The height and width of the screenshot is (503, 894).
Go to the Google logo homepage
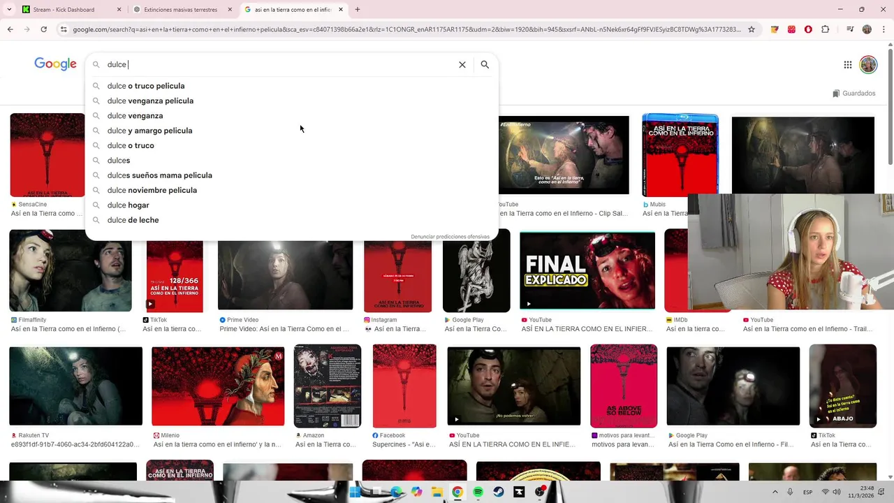click(55, 64)
